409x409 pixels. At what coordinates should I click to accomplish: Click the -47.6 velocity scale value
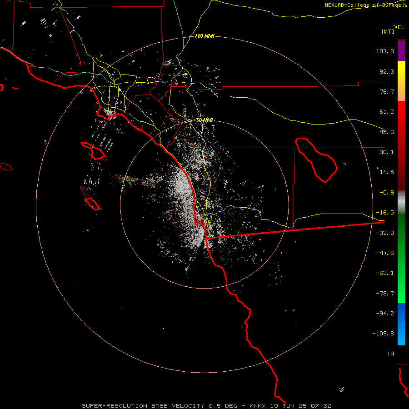(385, 253)
